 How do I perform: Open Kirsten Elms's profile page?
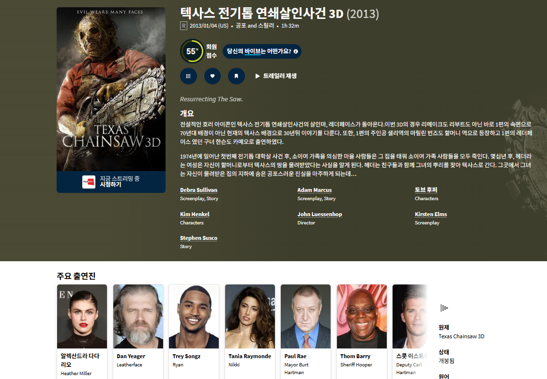coord(430,214)
